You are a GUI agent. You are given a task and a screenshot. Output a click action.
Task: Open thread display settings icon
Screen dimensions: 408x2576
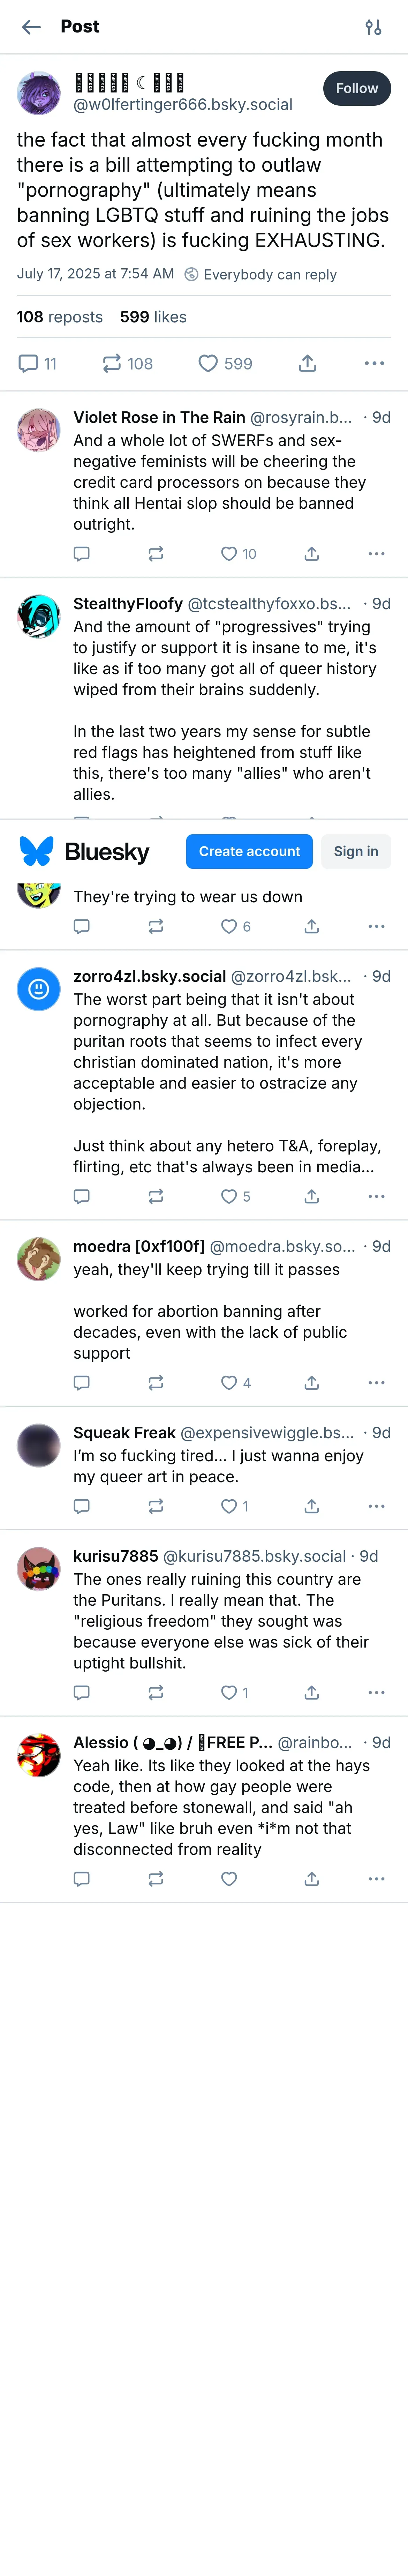(373, 27)
